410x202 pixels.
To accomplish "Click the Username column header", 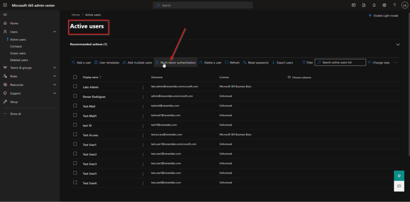I will tap(157, 77).
